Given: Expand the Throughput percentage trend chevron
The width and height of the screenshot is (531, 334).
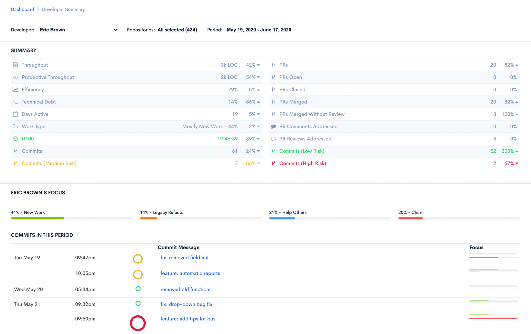Looking at the screenshot, I should (x=258, y=65).
